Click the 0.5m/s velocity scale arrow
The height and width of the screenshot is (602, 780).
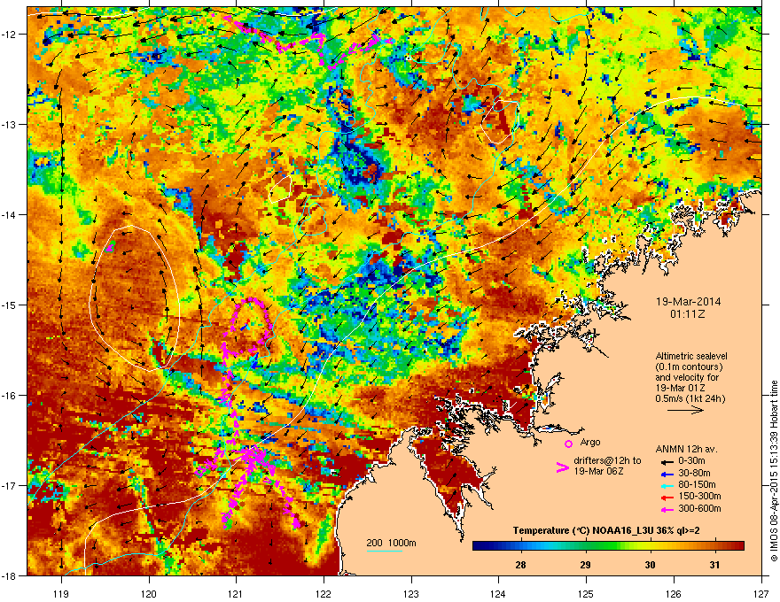tap(685, 410)
